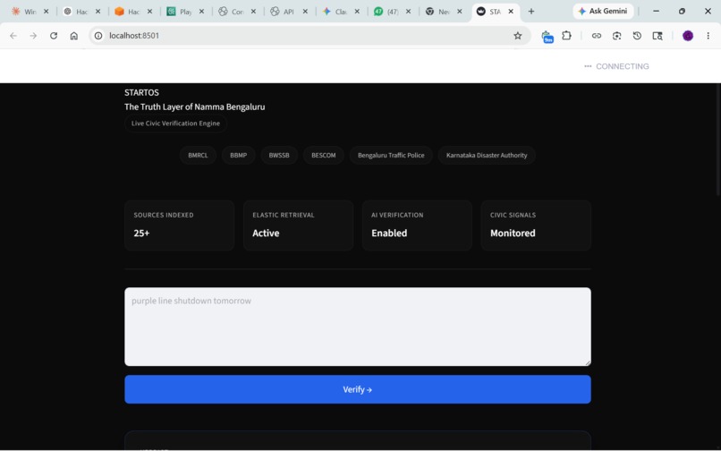Screen dimensions: 721x451
Task: Click the AI Verification Enabled card
Action: (417, 225)
